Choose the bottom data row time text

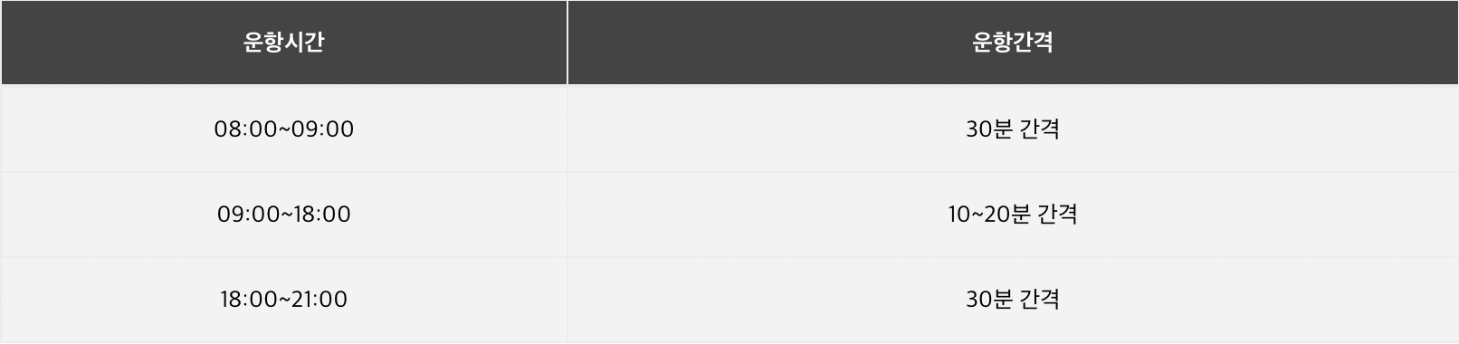pyautogui.click(x=284, y=300)
